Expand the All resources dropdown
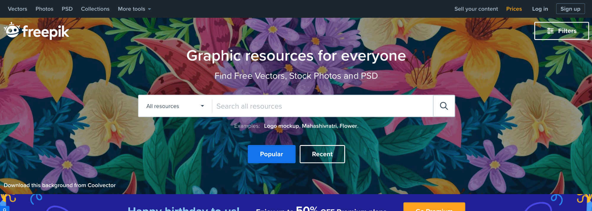 point(175,106)
